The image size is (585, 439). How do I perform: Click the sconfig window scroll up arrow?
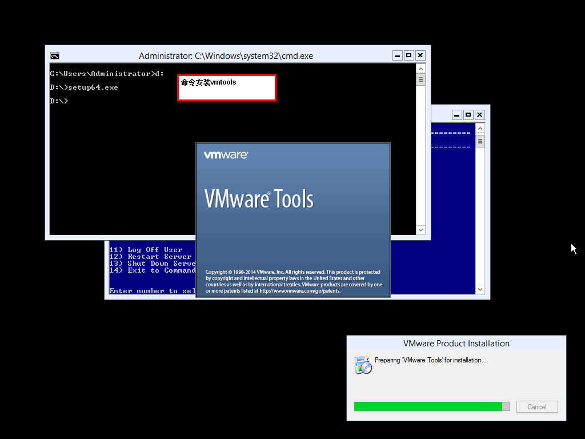click(480, 129)
